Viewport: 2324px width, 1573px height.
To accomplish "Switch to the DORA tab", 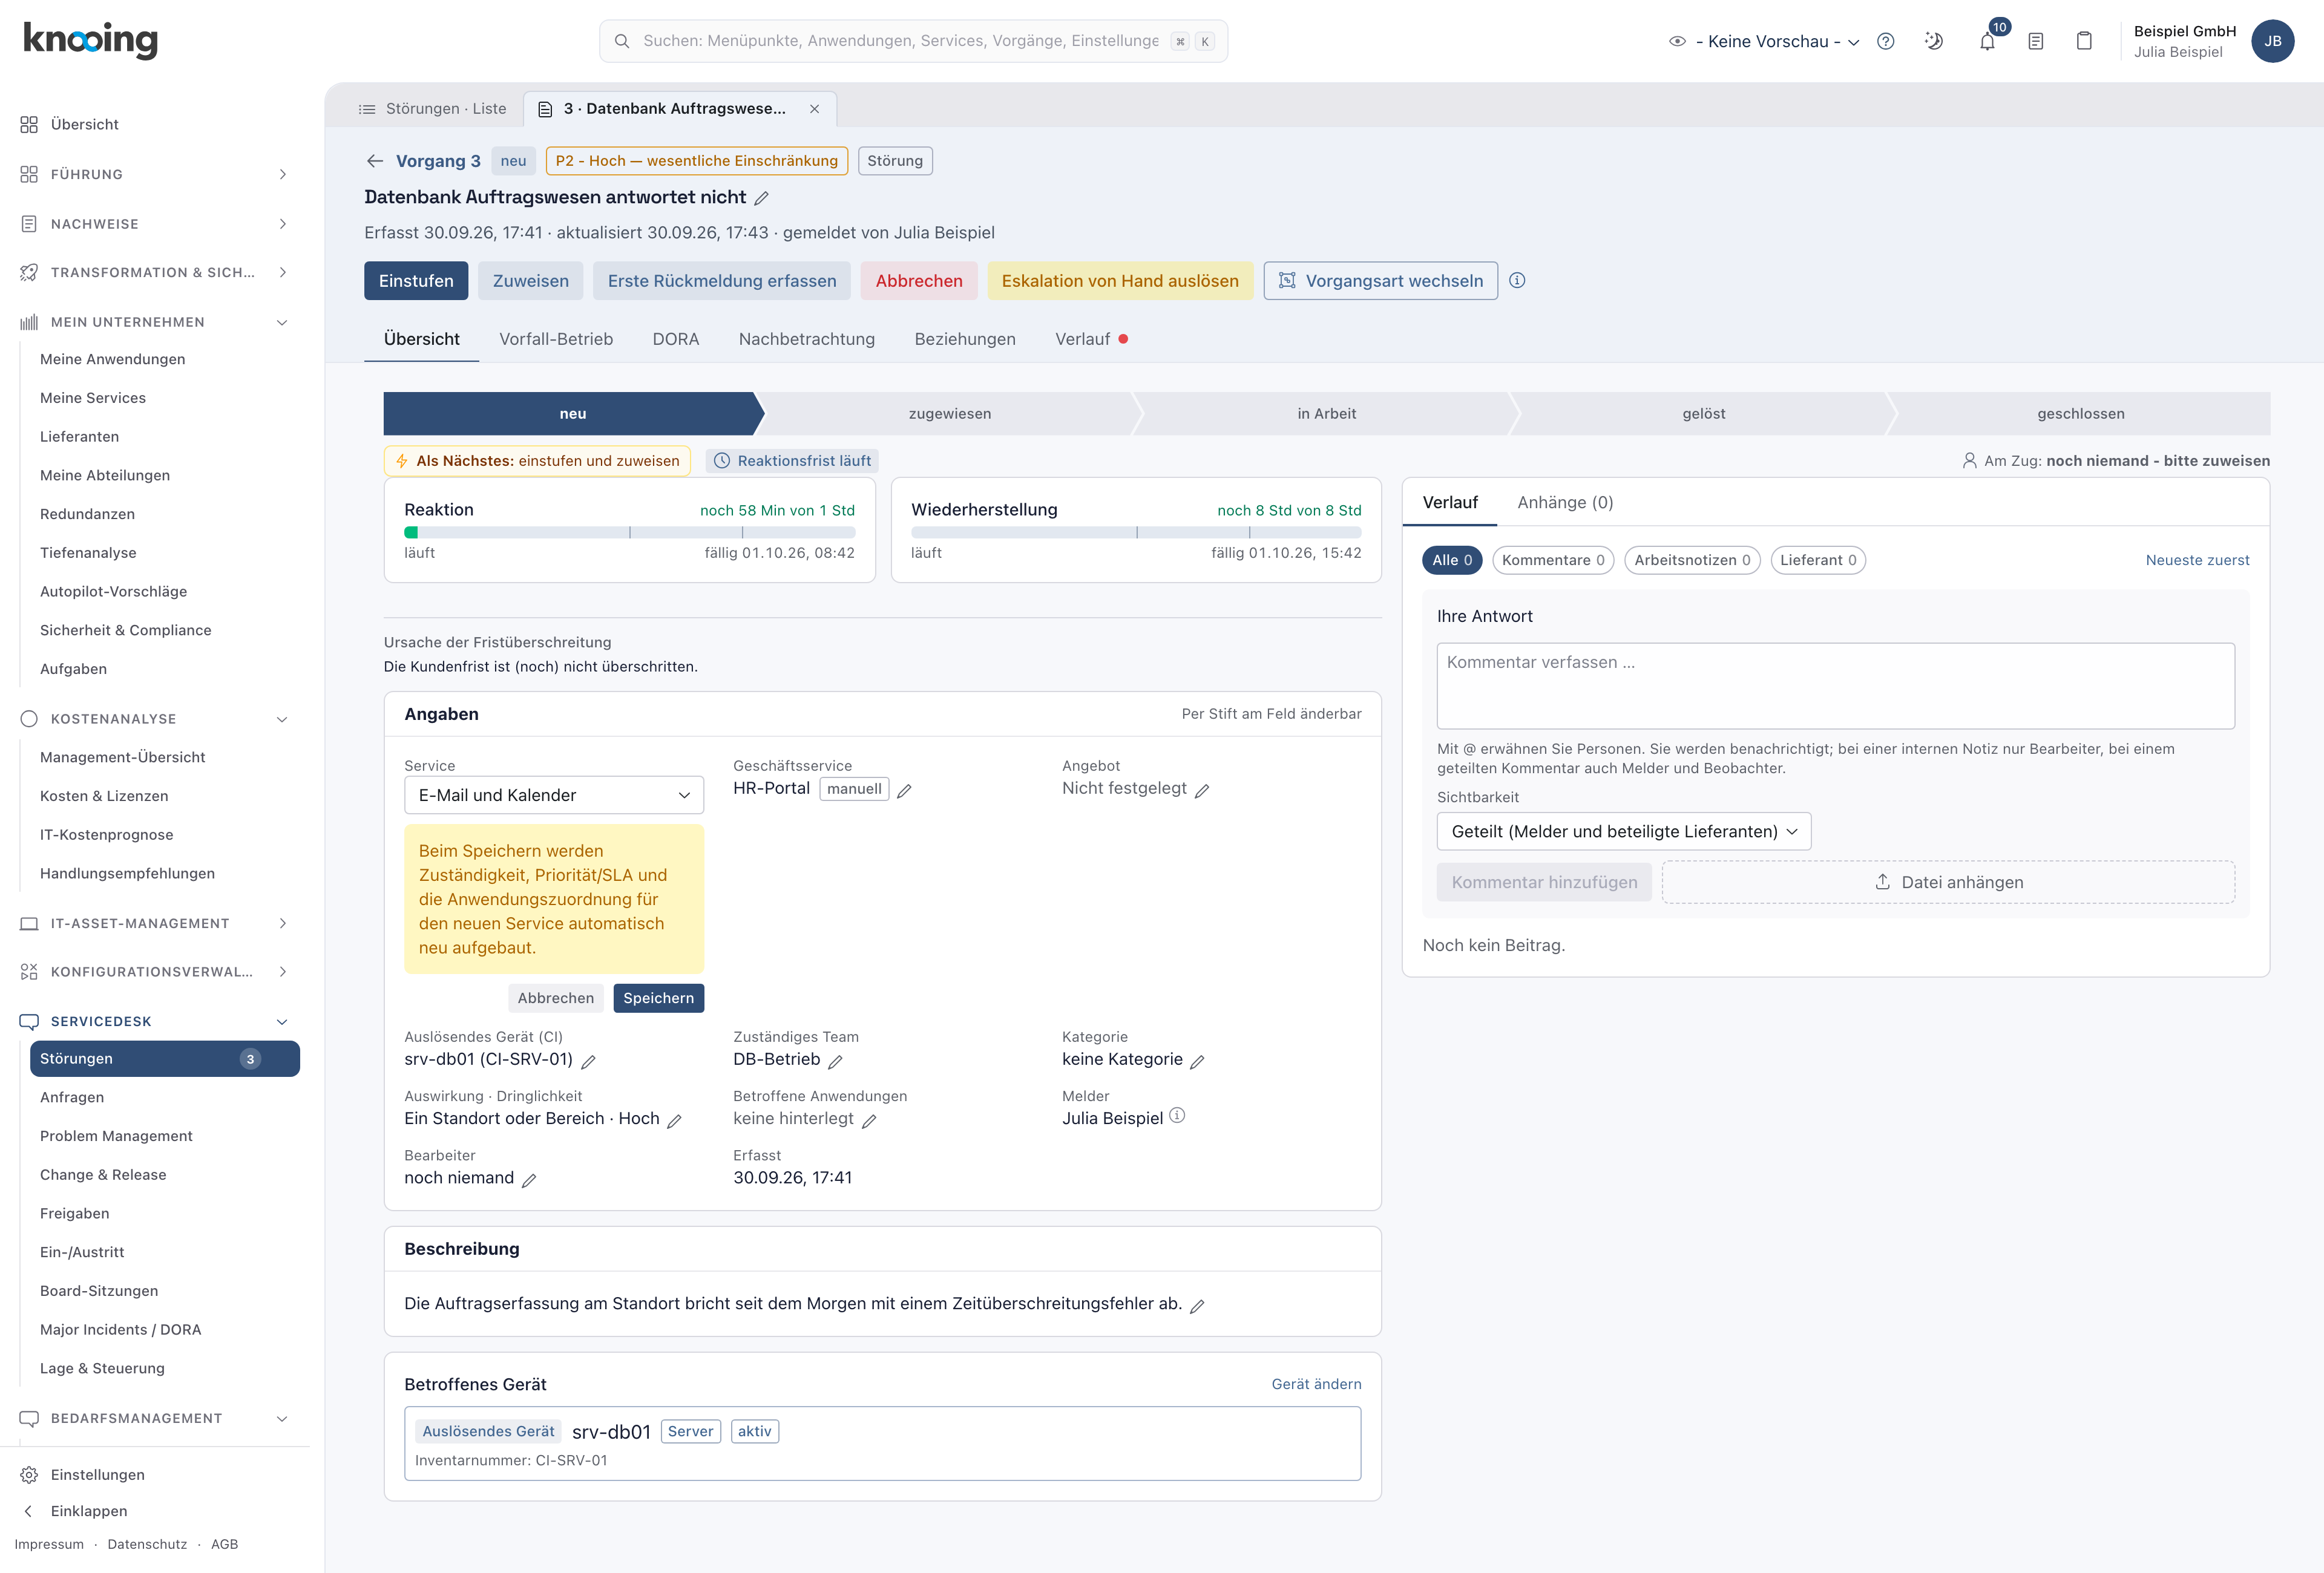I will (676, 340).
